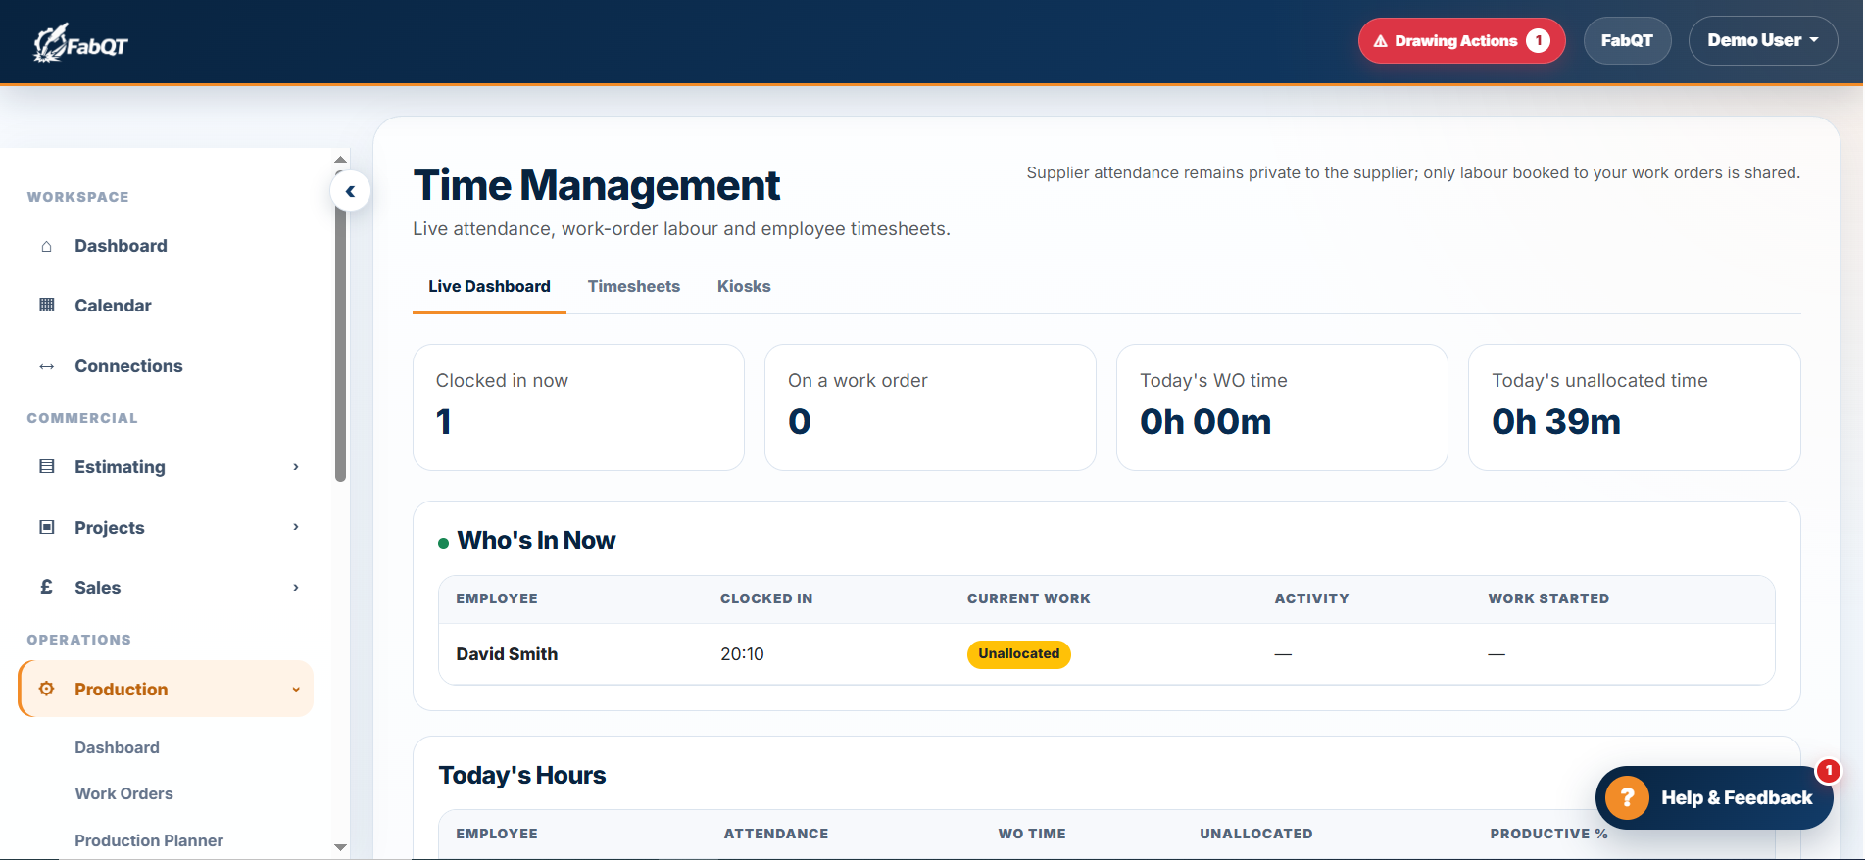Open the Help & Feedback widget

tap(1714, 797)
